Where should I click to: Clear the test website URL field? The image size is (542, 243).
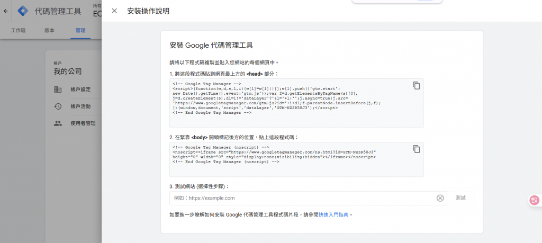coord(440,198)
